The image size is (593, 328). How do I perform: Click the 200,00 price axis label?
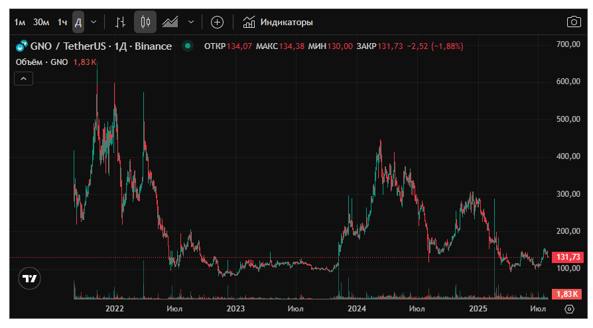[x=568, y=231]
